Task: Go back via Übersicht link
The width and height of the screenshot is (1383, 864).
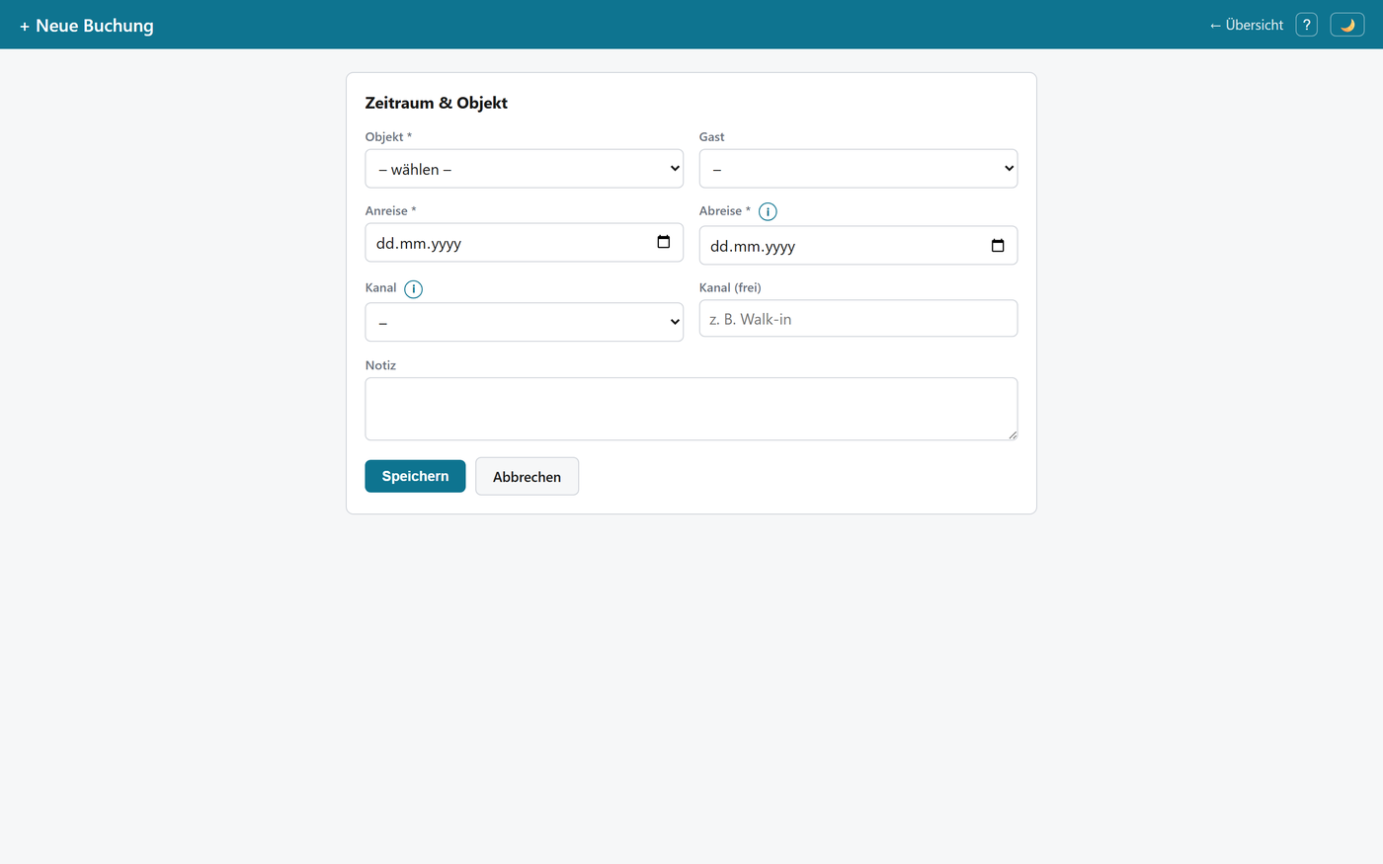Action: click(1246, 25)
